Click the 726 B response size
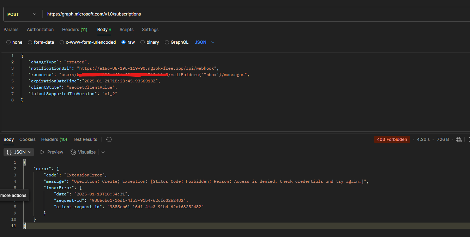Screen dimensions: 470x237 coord(443,139)
